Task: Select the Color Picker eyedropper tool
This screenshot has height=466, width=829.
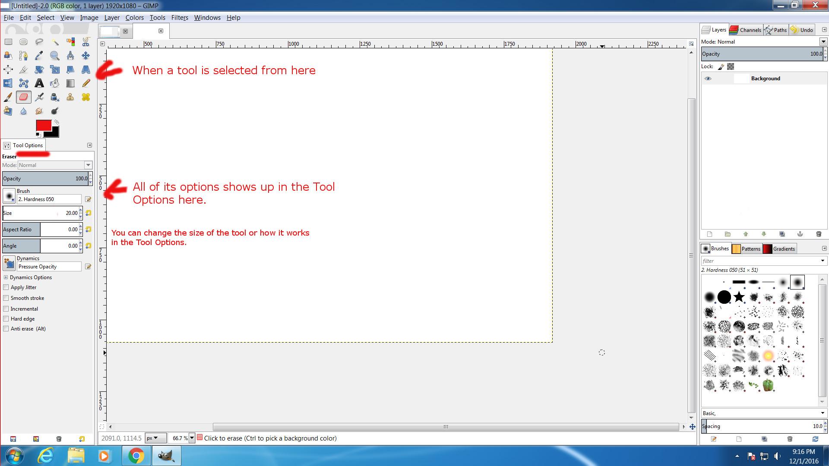Action: pos(39,56)
